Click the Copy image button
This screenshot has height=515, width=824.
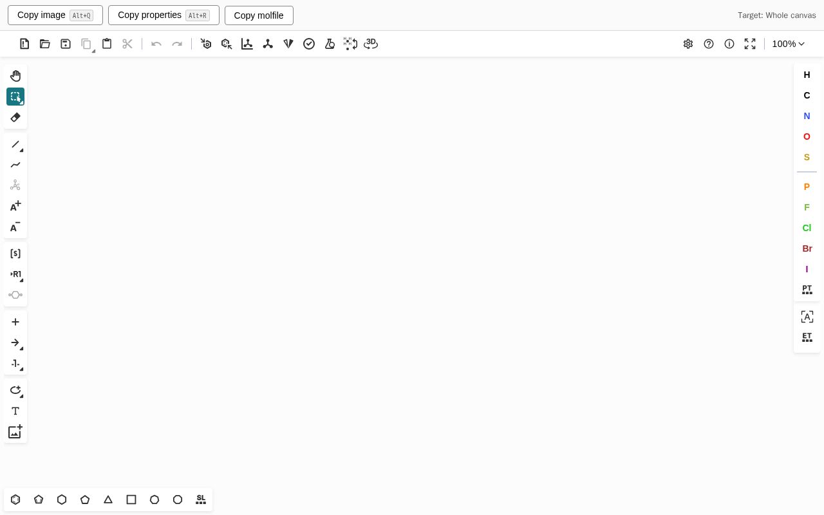pyautogui.click(x=55, y=15)
